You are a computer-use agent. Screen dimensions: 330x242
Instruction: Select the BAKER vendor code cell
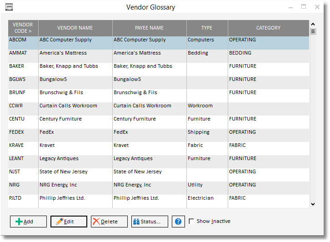23,69
